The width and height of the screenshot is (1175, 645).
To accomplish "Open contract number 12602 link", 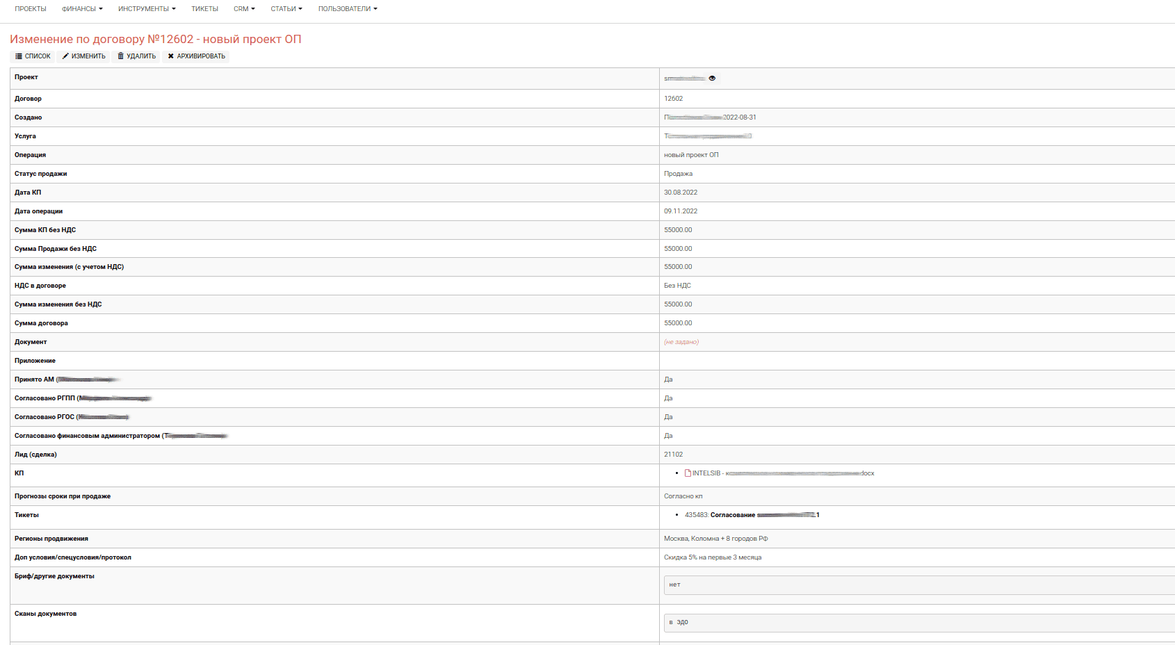I will (673, 99).
